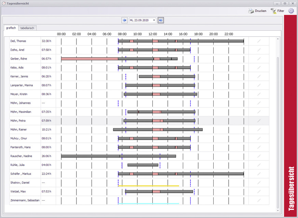Go to next day with right arrow
Screen dimensions: 298x218
tap(161, 20)
